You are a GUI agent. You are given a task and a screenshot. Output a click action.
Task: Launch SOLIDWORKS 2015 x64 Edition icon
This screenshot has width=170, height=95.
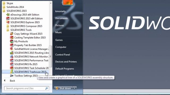(x=8, y=18)
